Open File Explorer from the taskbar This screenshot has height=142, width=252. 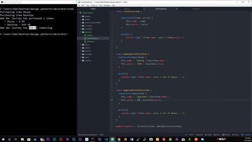click(22, 139)
